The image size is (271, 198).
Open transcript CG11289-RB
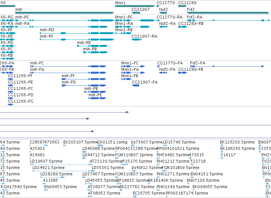(191, 24)
